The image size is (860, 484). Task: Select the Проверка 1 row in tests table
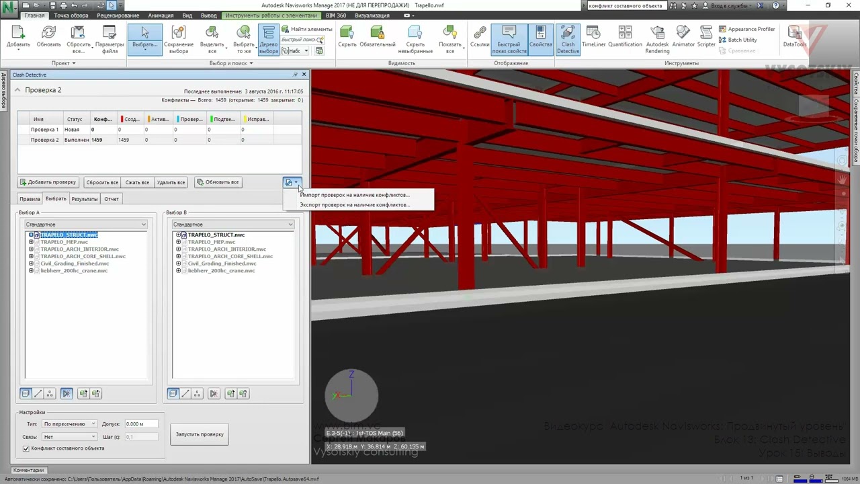point(159,130)
